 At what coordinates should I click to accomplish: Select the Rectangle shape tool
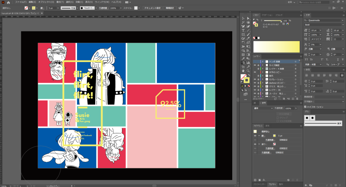tap(244, 35)
